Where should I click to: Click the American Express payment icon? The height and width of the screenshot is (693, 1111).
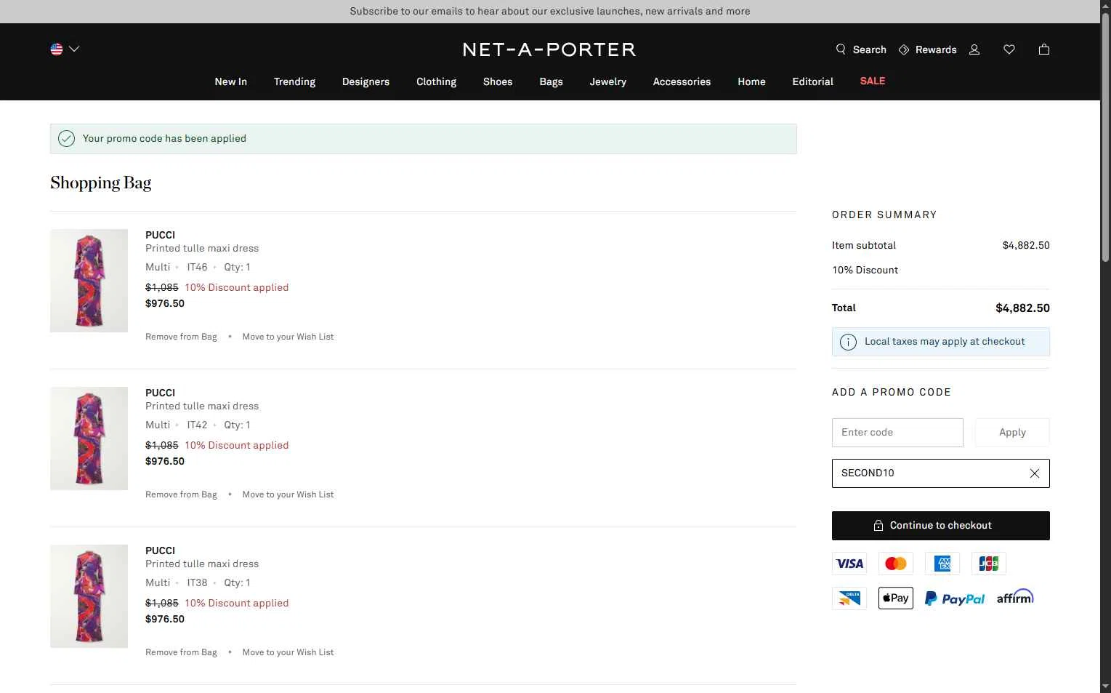pos(942,564)
